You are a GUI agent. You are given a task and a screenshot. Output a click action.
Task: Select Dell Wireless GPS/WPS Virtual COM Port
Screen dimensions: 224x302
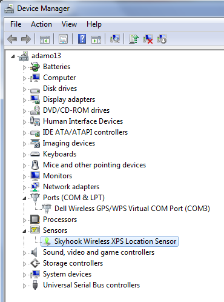[x=132, y=209]
